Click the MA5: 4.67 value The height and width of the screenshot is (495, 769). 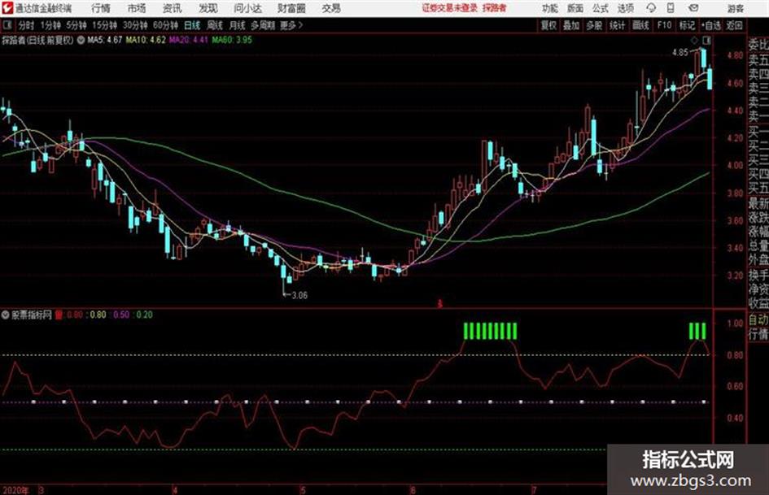click(x=104, y=40)
